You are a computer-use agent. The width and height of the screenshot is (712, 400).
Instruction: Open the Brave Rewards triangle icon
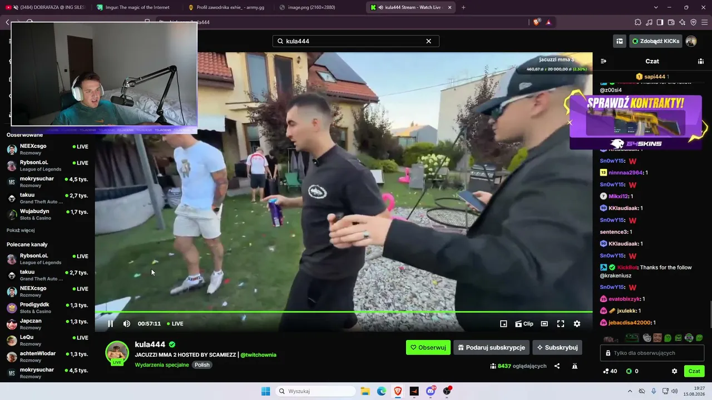[x=548, y=22]
